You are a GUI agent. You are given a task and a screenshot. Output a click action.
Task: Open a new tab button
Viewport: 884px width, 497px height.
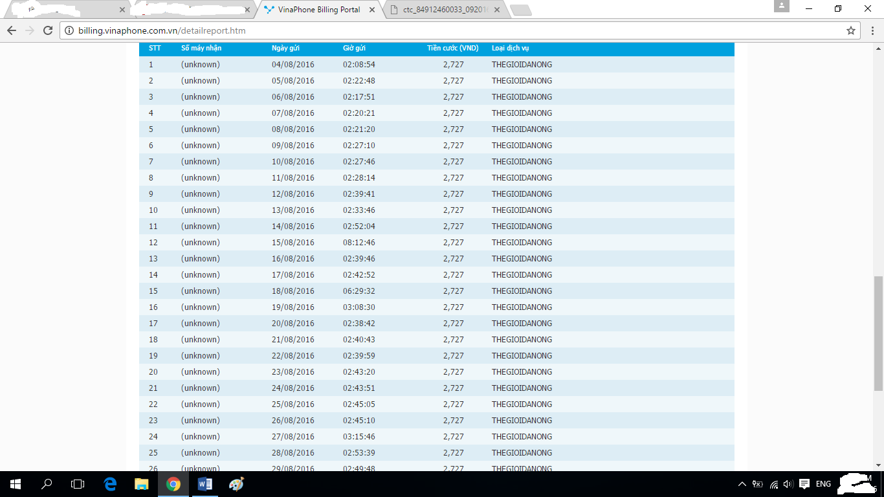tap(520, 10)
